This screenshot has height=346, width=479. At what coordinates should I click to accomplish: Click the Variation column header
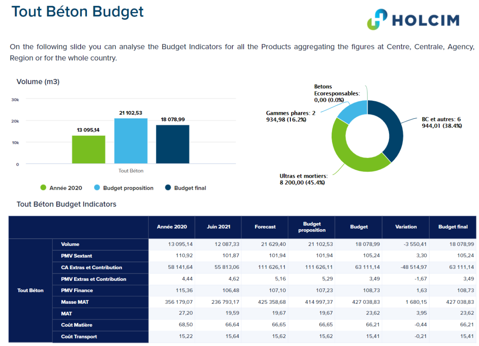click(406, 227)
